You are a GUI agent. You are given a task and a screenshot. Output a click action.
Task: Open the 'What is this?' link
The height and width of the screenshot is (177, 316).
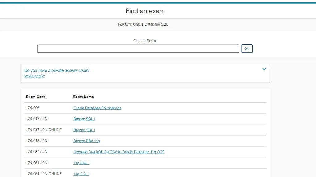(x=35, y=76)
